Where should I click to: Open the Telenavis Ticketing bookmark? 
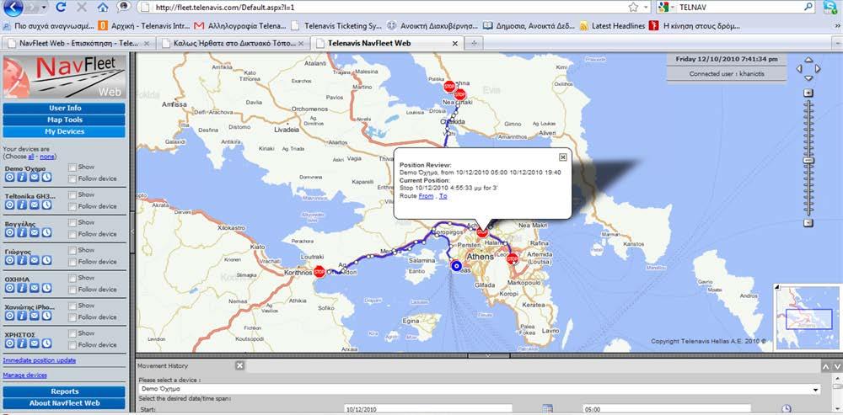(x=336, y=25)
